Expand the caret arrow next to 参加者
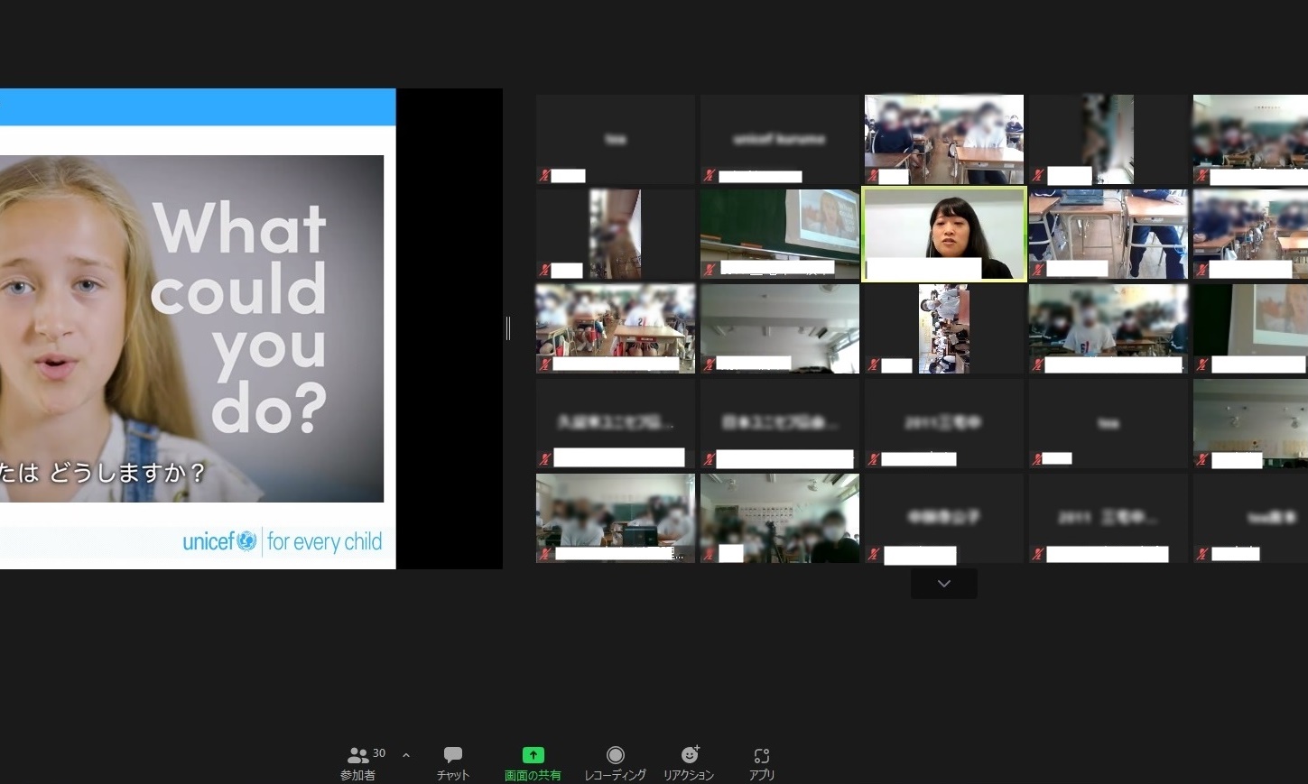 pos(406,755)
